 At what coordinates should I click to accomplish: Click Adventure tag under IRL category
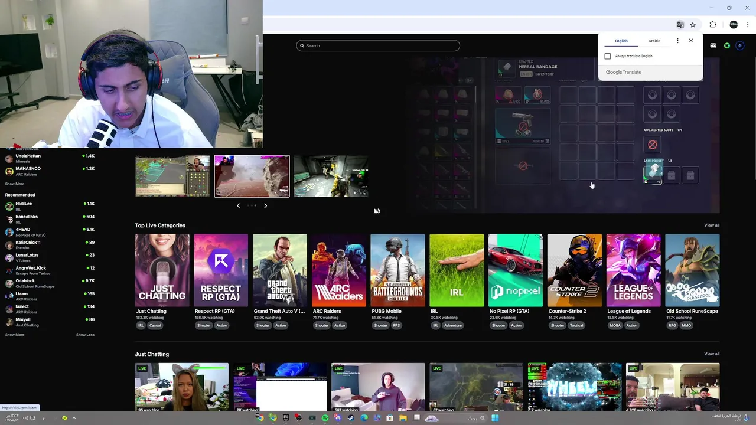(453, 325)
